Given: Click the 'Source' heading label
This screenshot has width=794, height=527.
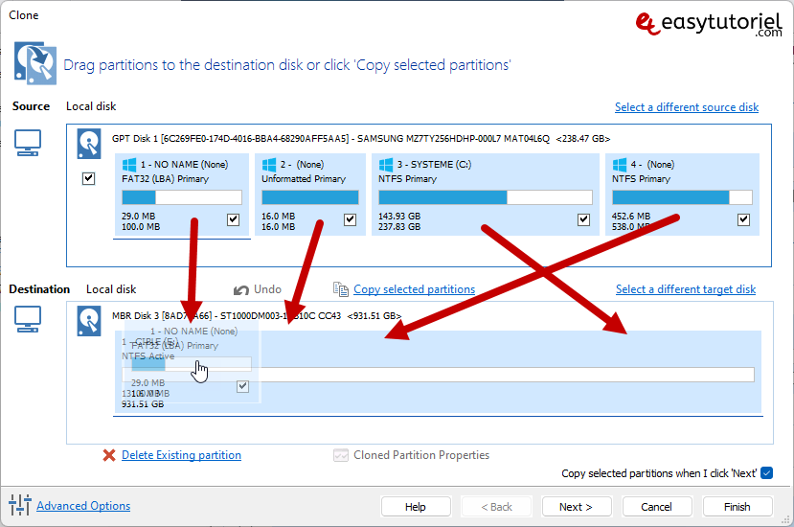Looking at the screenshot, I should pos(31,106).
